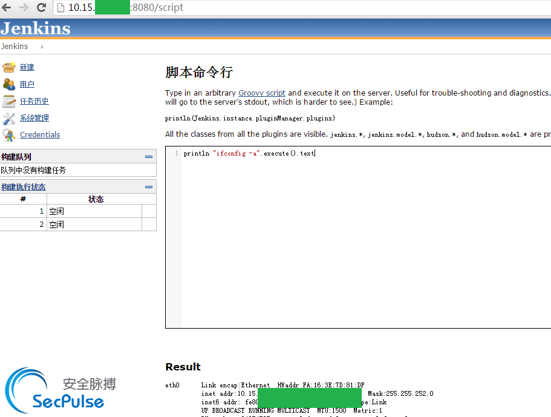Viewport: 551px width, 417px height.
Task: Open the 任务历史 link
Action: pyautogui.click(x=34, y=101)
